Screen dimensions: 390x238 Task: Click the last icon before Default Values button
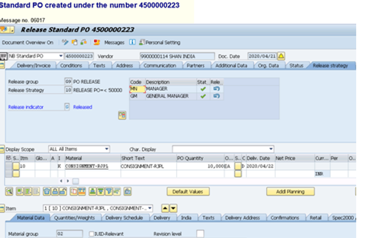127,192
